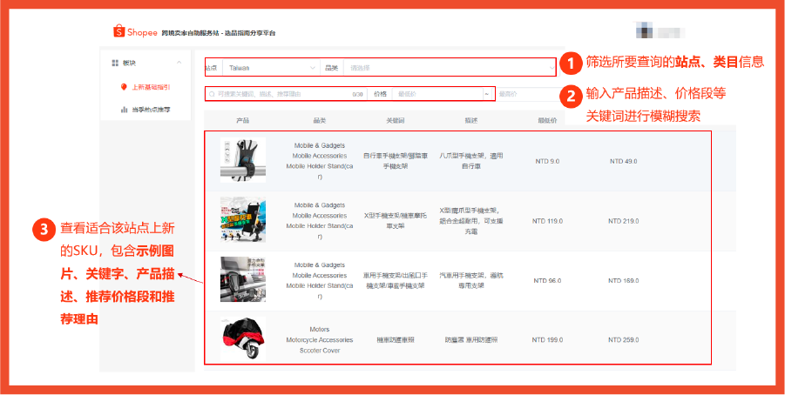Click the NTD 199.0 price cell
Viewport: 785px width, 395px height.
pyautogui.click(x=547, y=340)
